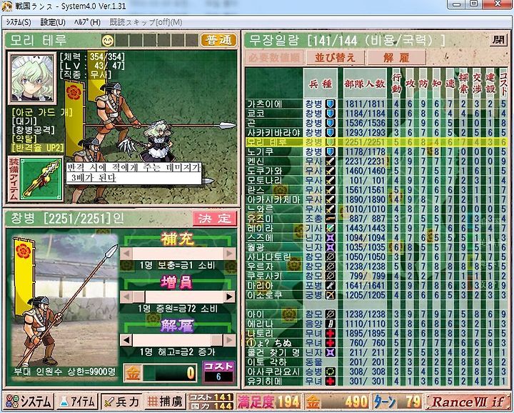This screenshot has width=514, height=413.
Task: Click the [아군 가드 개] skill text
Action: (41, 112)
